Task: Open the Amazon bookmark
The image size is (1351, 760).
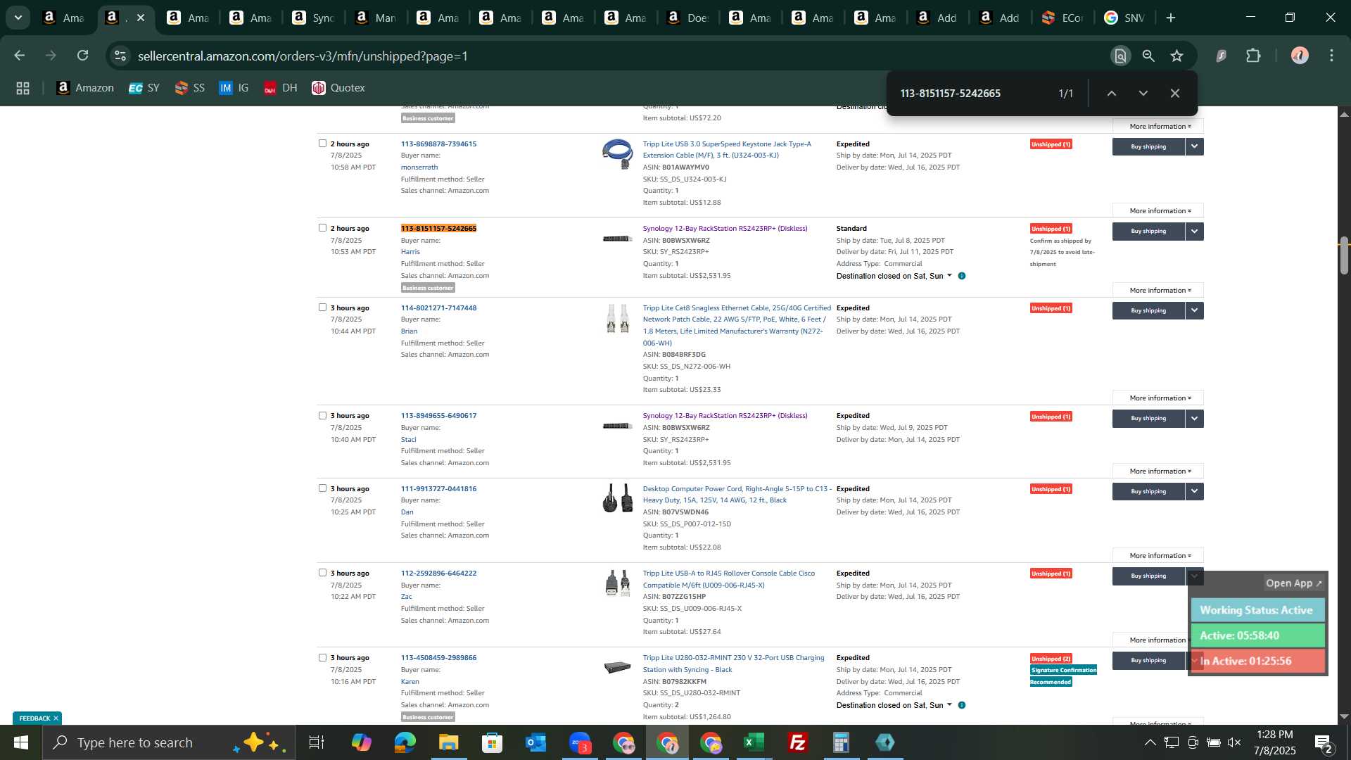Action: click(85, 88)
